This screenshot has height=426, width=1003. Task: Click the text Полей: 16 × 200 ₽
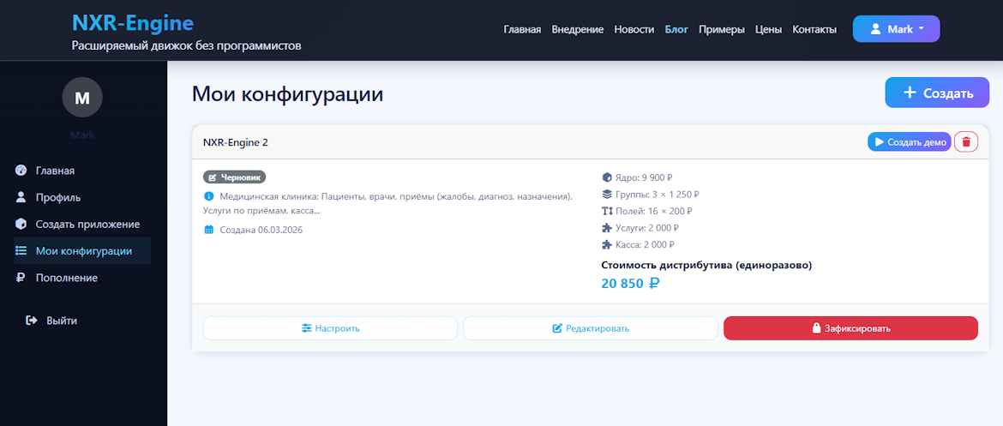654,211
